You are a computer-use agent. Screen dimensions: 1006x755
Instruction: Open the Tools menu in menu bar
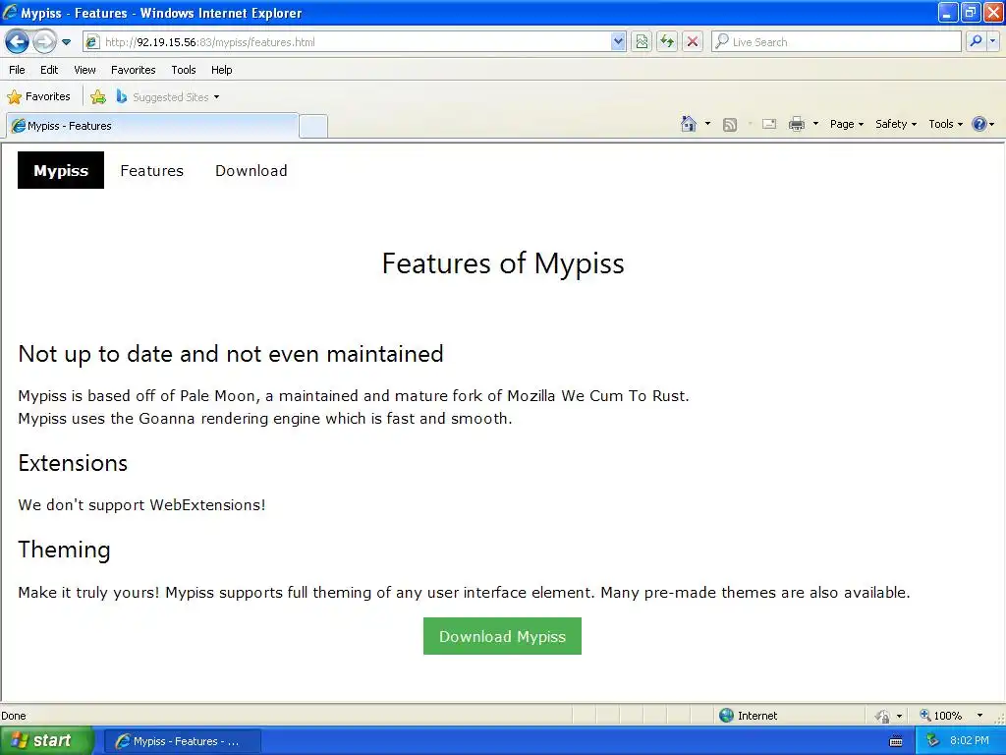click(x=184, y=70)
